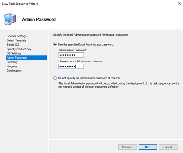Screen dimensions: 183x153
Task: Click the Next button
Action: [148, 147]
